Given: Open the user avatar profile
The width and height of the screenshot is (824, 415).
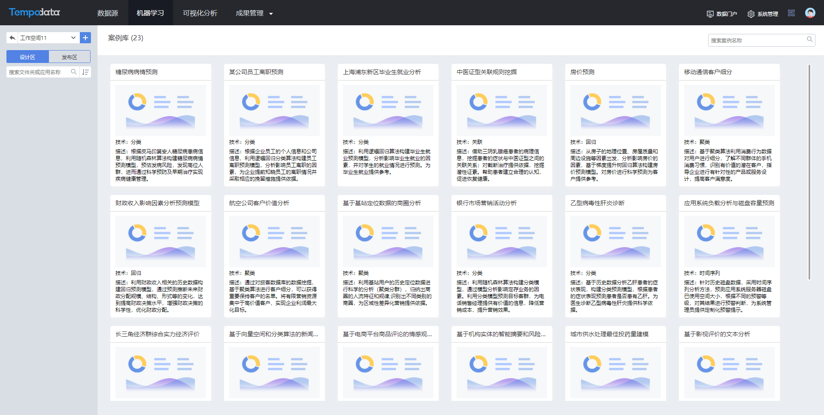Looking at the screenshot, I should coord(810,13).
